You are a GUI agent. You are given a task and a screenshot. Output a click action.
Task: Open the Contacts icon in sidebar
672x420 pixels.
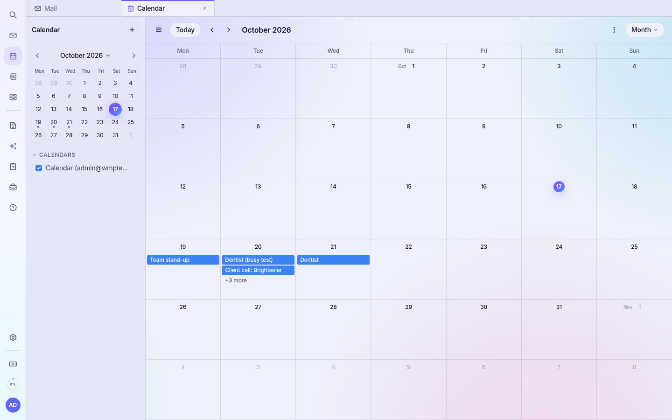(x=13, y=77)
